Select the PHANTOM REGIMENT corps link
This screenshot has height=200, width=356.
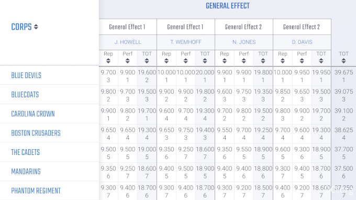click(x=36, y=191)
